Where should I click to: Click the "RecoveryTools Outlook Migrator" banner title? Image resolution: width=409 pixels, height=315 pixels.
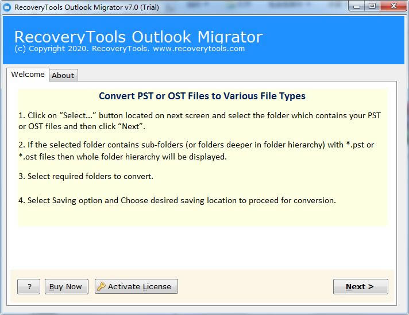coord(138,37)
